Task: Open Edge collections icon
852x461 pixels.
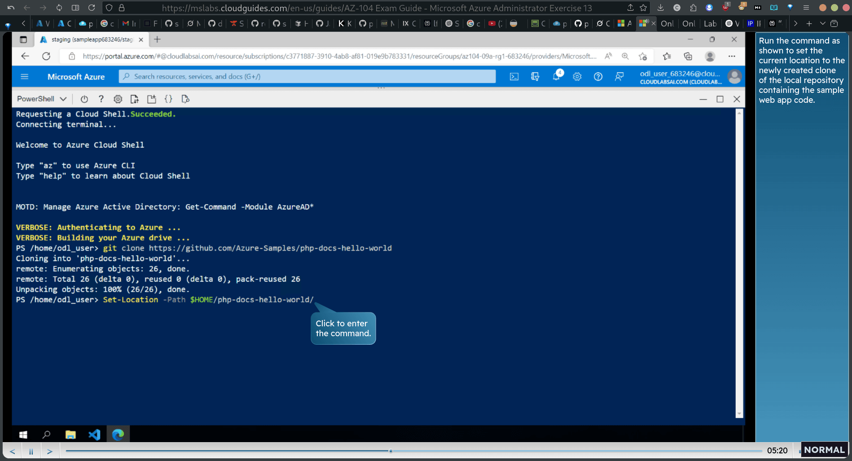Action: pyautogui.click(x=688, y=56)
